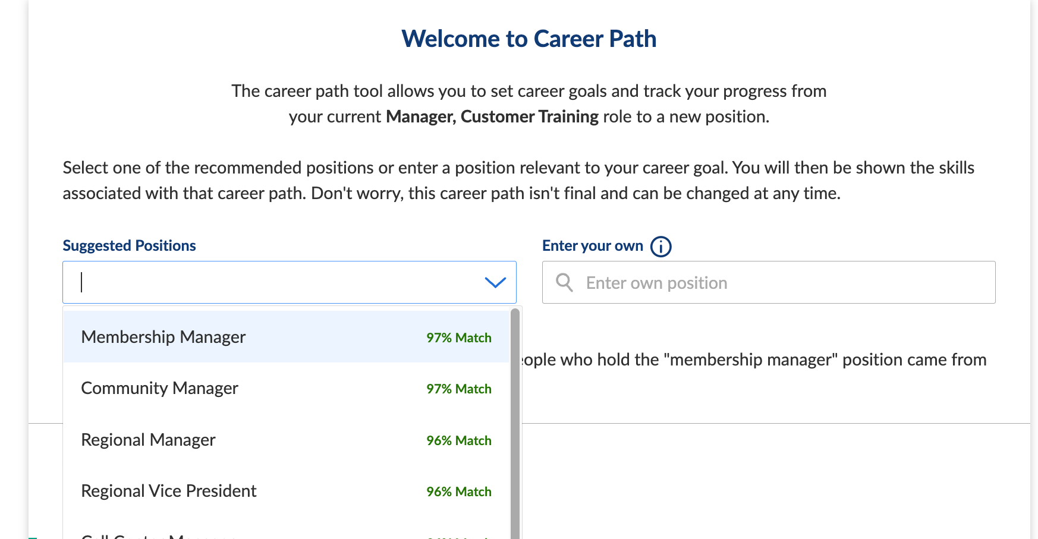Click the Enter your own label
The image size is (1038, 539).
click(592, 245)
